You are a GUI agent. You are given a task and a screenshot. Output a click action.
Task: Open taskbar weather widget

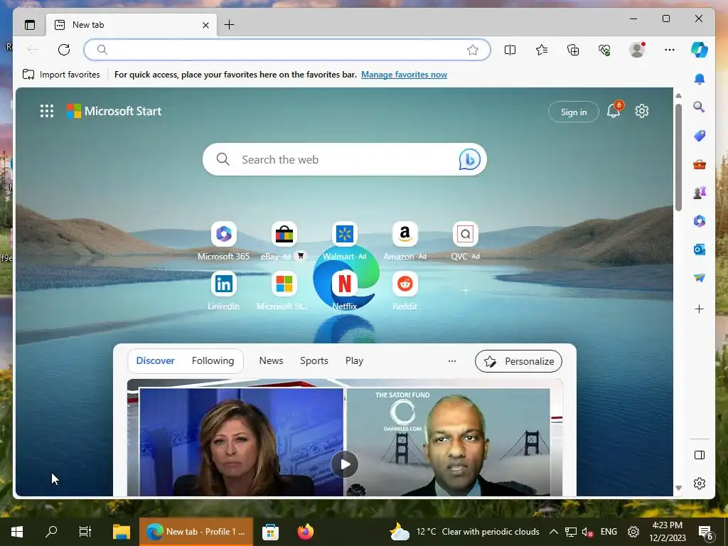coord(464,532)
